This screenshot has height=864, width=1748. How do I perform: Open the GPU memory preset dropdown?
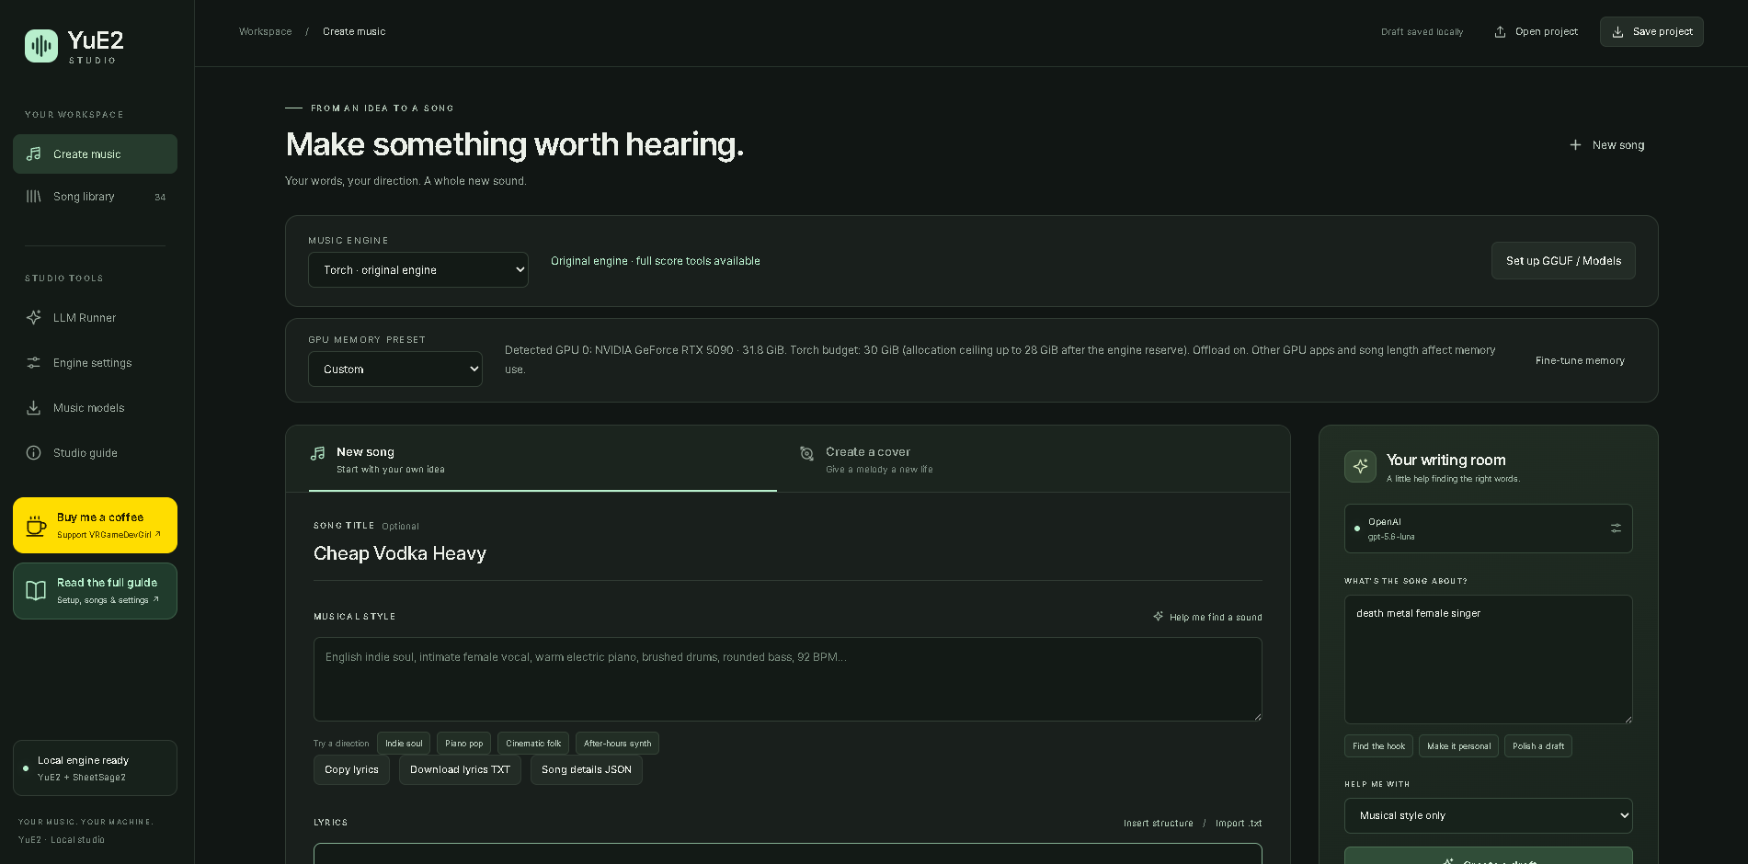[x=395, y=369]
